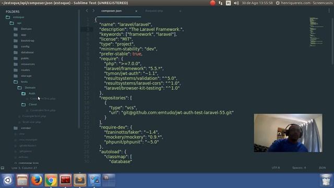Click the git@github.com repository url
This screenshot has height=188, width=334.
[x=177, y=113]
